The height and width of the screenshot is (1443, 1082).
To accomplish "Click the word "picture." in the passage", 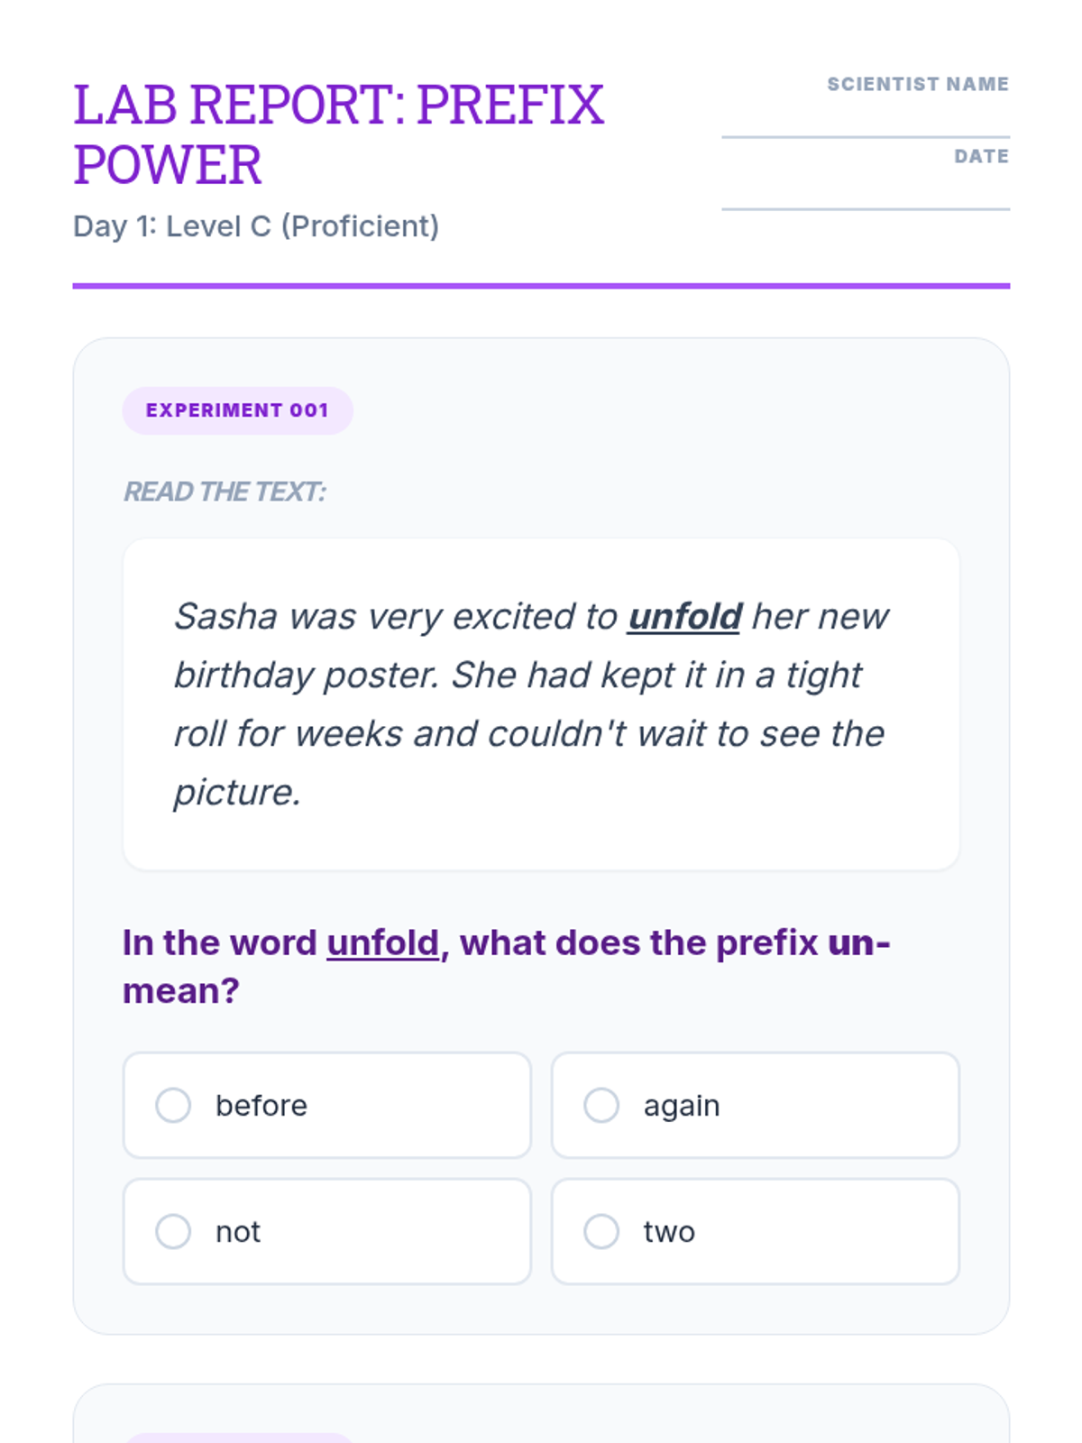I will pos(236,793).
